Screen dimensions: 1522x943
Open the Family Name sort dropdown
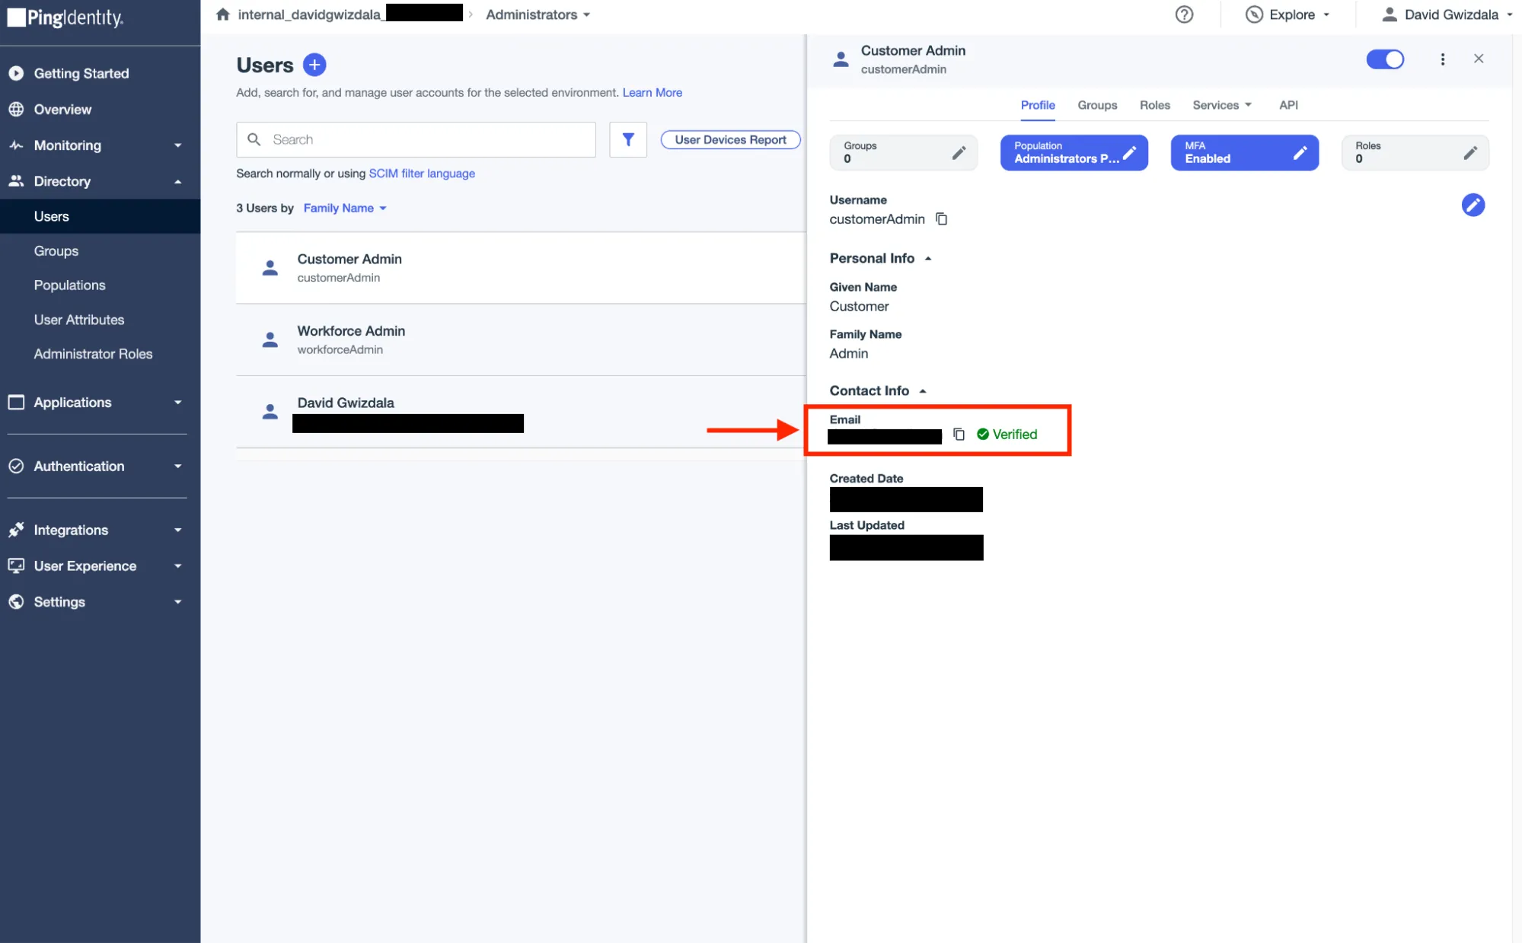(345, 208)
